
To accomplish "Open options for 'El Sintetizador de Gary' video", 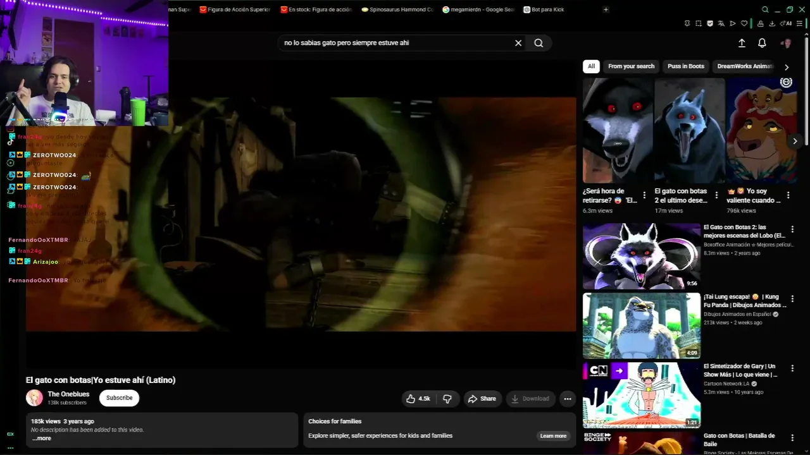I will point(792,368).
